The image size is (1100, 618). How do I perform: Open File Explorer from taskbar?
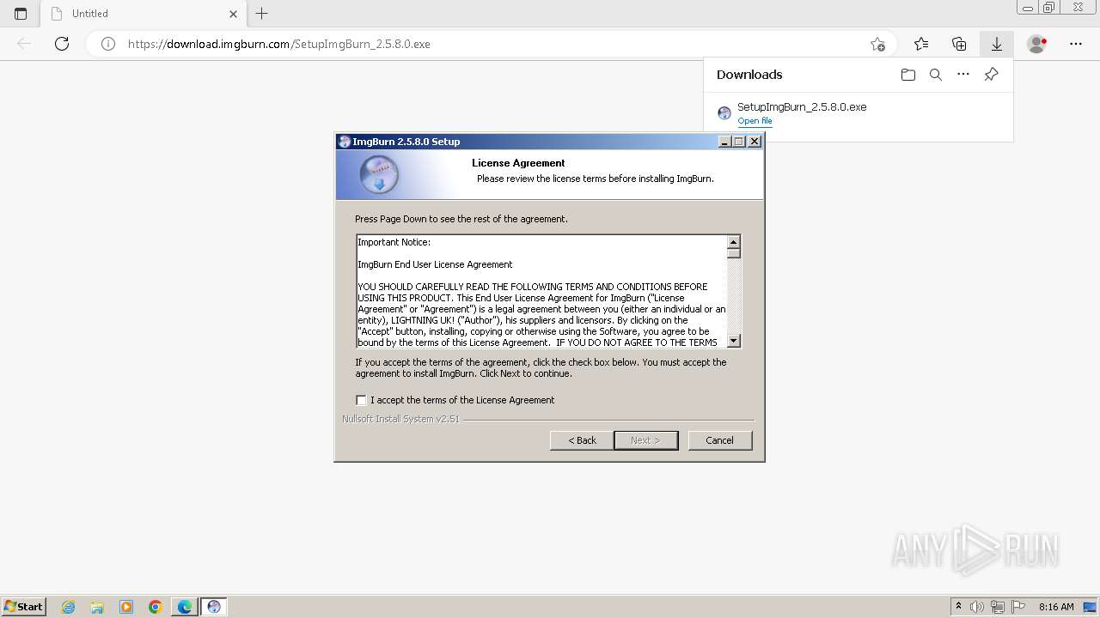pyautogui.click(x=97, y=607)
